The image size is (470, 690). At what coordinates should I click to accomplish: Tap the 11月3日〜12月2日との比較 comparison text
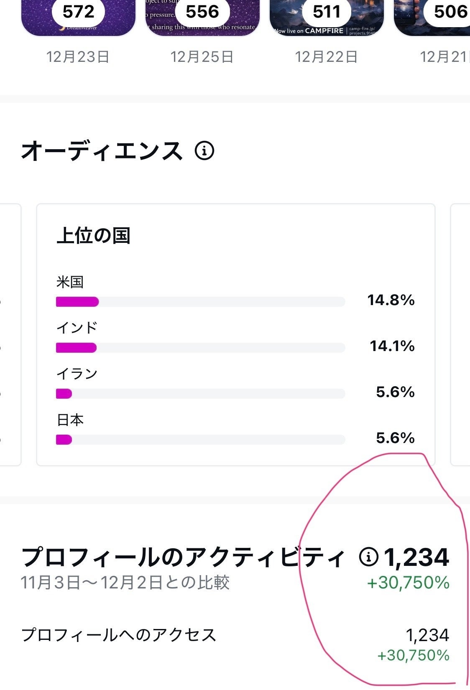(x=125, y=582)
